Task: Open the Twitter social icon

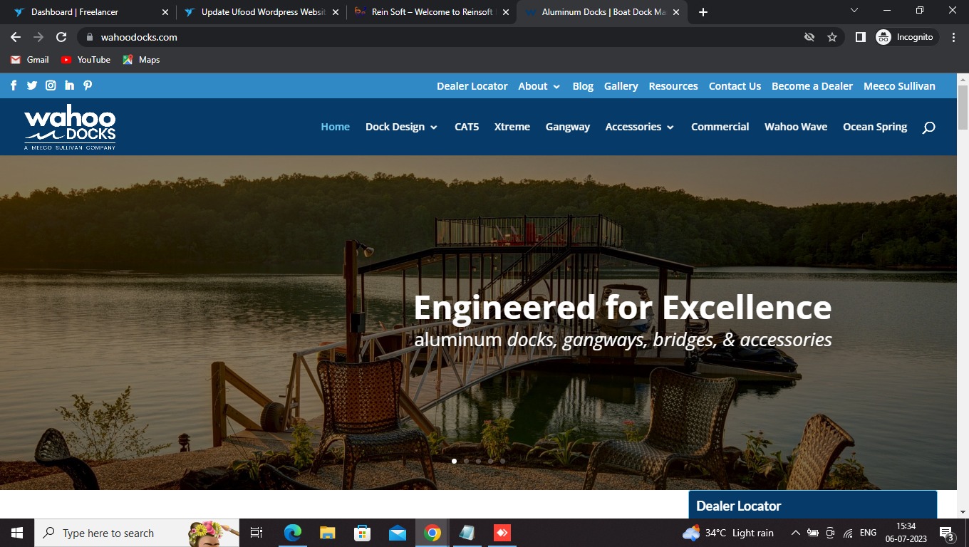Action: point(32,85)
